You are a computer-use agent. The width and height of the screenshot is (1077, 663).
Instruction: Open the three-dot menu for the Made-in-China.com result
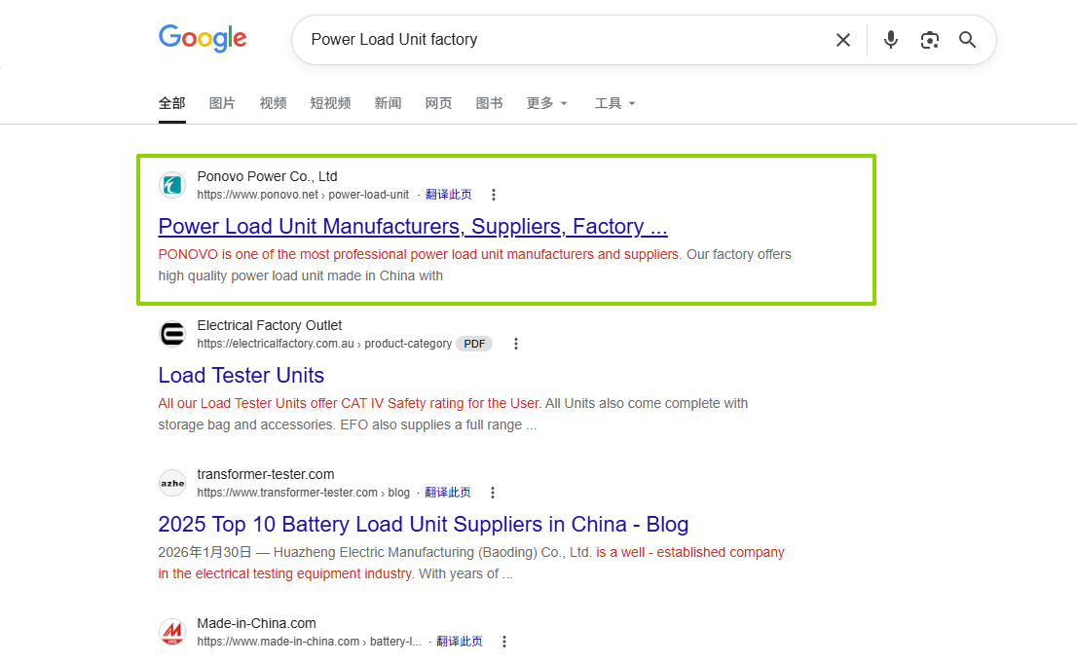pos(504,642)
